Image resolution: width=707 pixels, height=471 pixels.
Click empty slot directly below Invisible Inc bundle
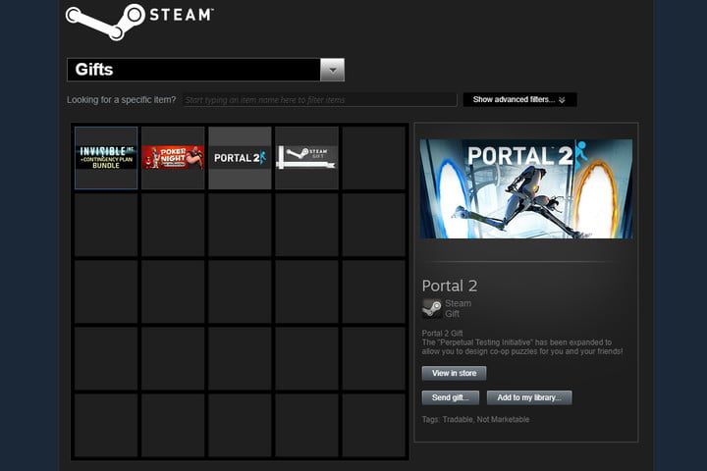coord(106,225)
